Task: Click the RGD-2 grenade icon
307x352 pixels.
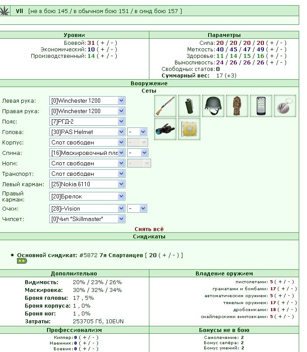Action: point(189,106)
